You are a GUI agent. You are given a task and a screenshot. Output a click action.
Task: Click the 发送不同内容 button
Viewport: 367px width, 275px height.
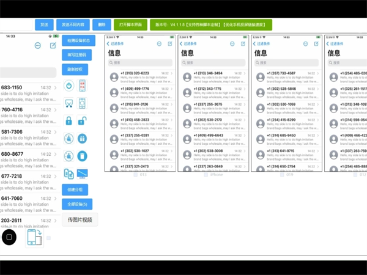tap(73, 25)
